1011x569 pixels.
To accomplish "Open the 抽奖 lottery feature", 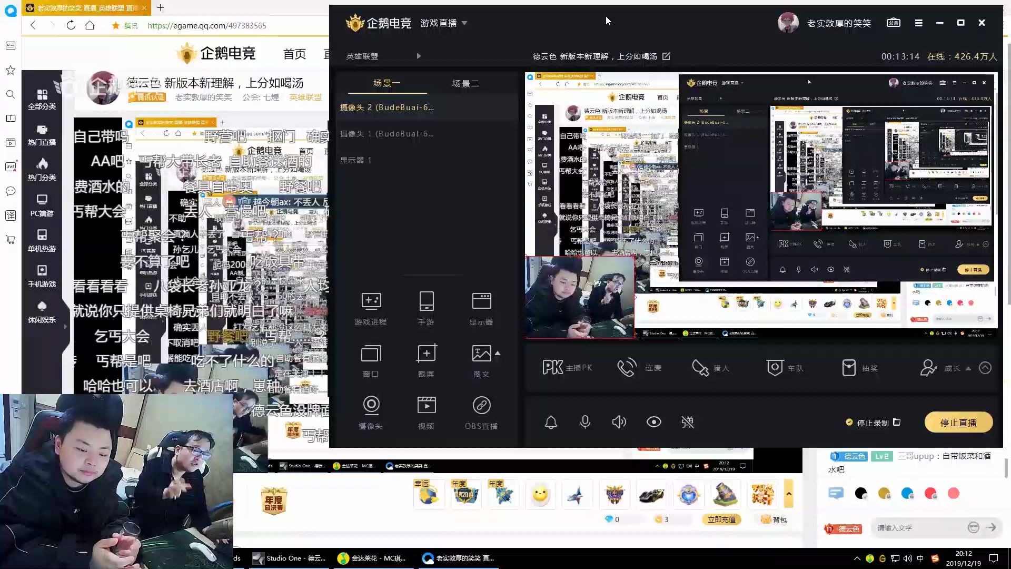I will pos(860,368).
